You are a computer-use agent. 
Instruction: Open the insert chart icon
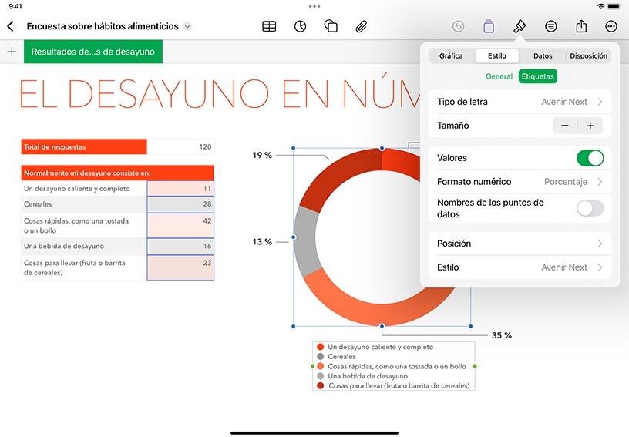click(x=300, y=26)
